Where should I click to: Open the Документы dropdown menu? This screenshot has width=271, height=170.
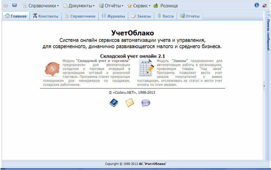pos(79,6)
